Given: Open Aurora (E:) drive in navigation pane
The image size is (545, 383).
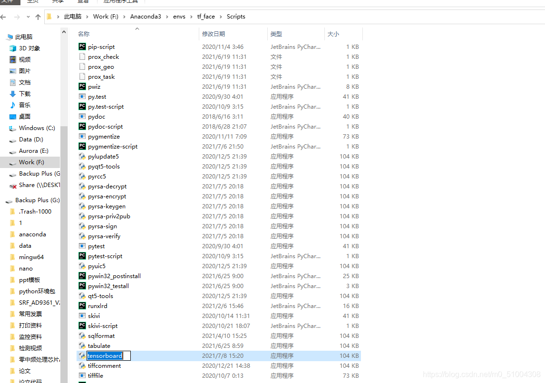Looking at the screenshot, I should click(33, 151).
